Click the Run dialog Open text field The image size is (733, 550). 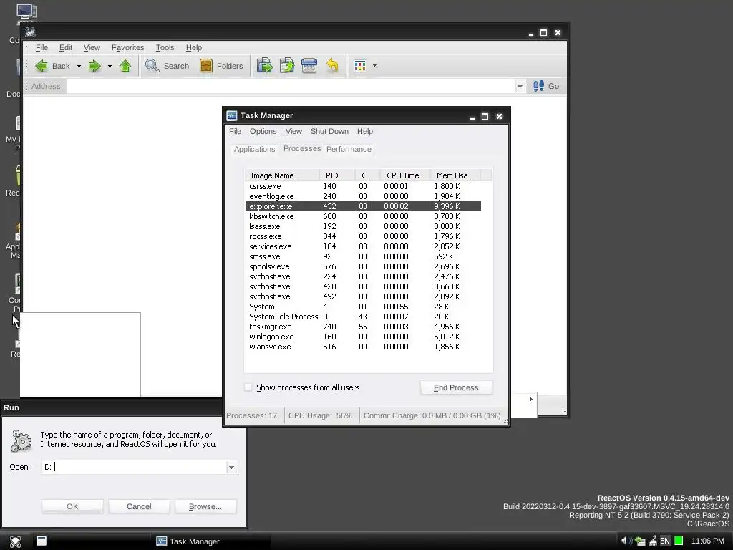click(x=134, y=467)
